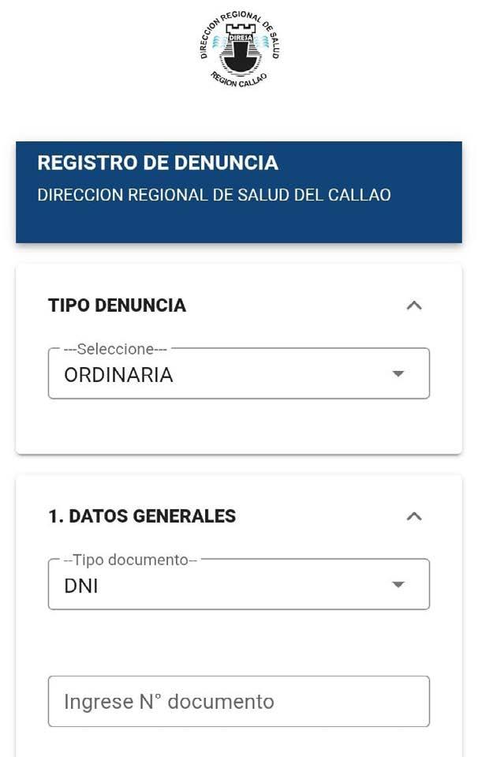
Task: Click the REGISTRO DE DENUNCIA heading
Action: [158, 163]
